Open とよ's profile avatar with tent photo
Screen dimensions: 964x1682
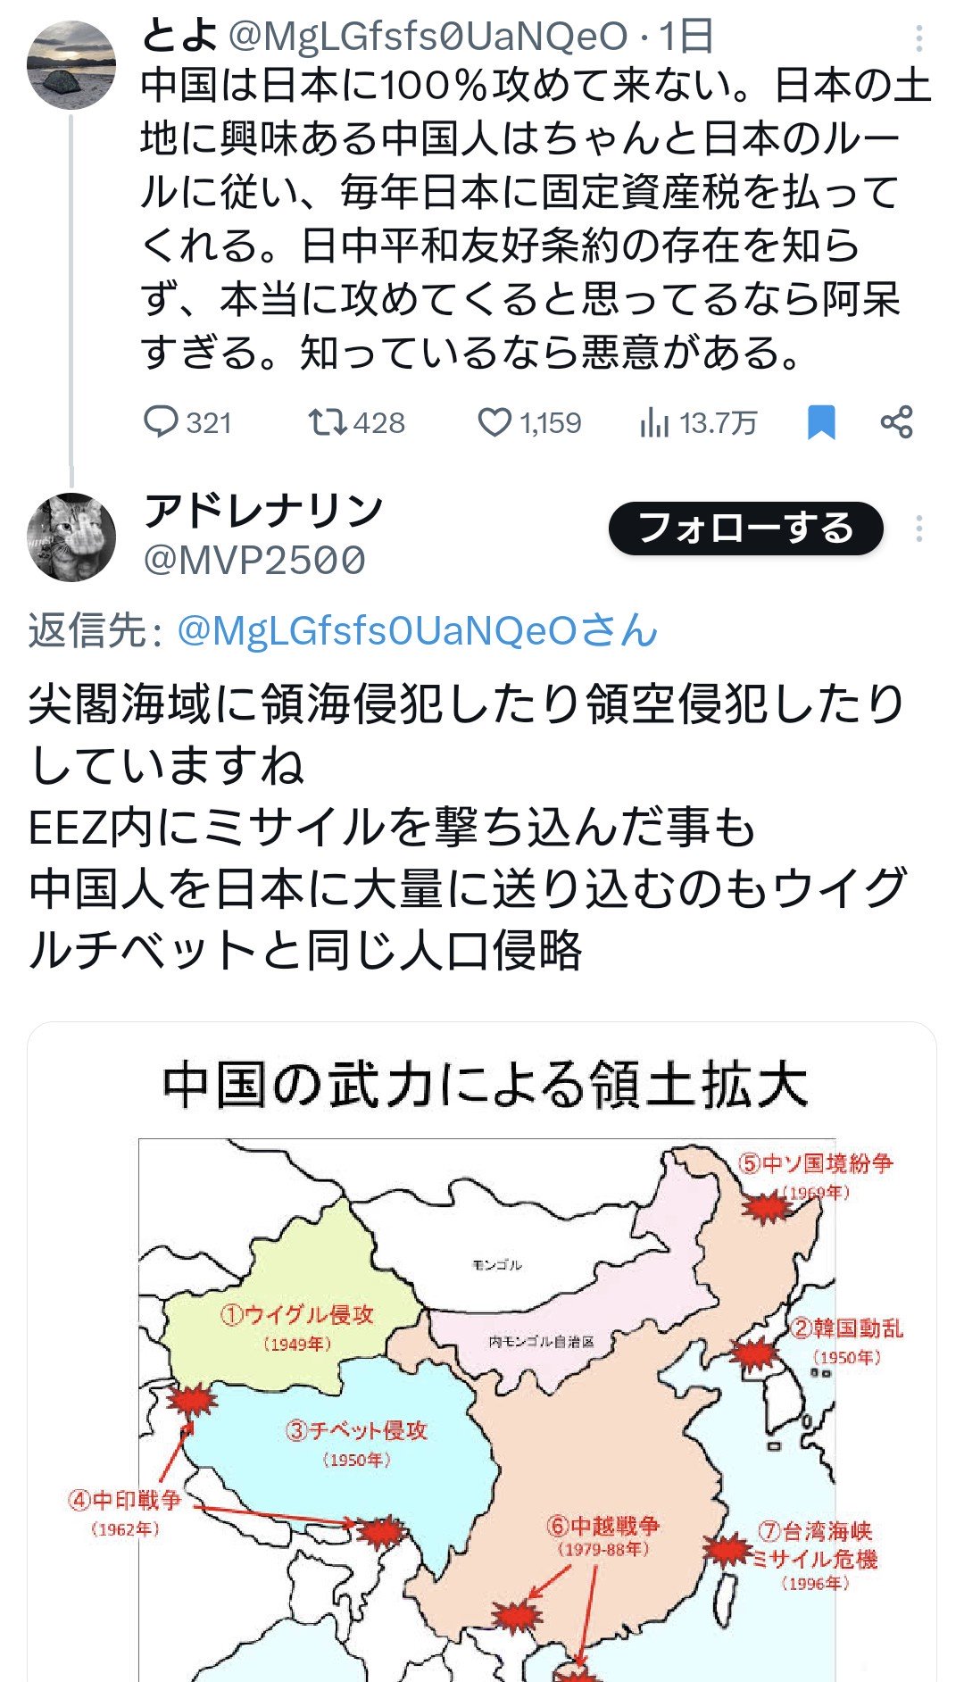point(71,65)
